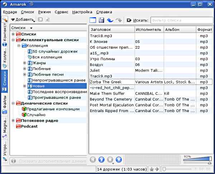Select the Утро Полины track
The width and height of the screenshot is (215, 174).
(x=151, y=59)
